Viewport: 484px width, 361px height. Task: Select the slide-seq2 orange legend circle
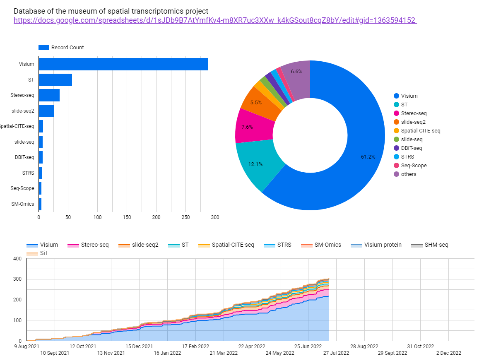coord(395,122)
